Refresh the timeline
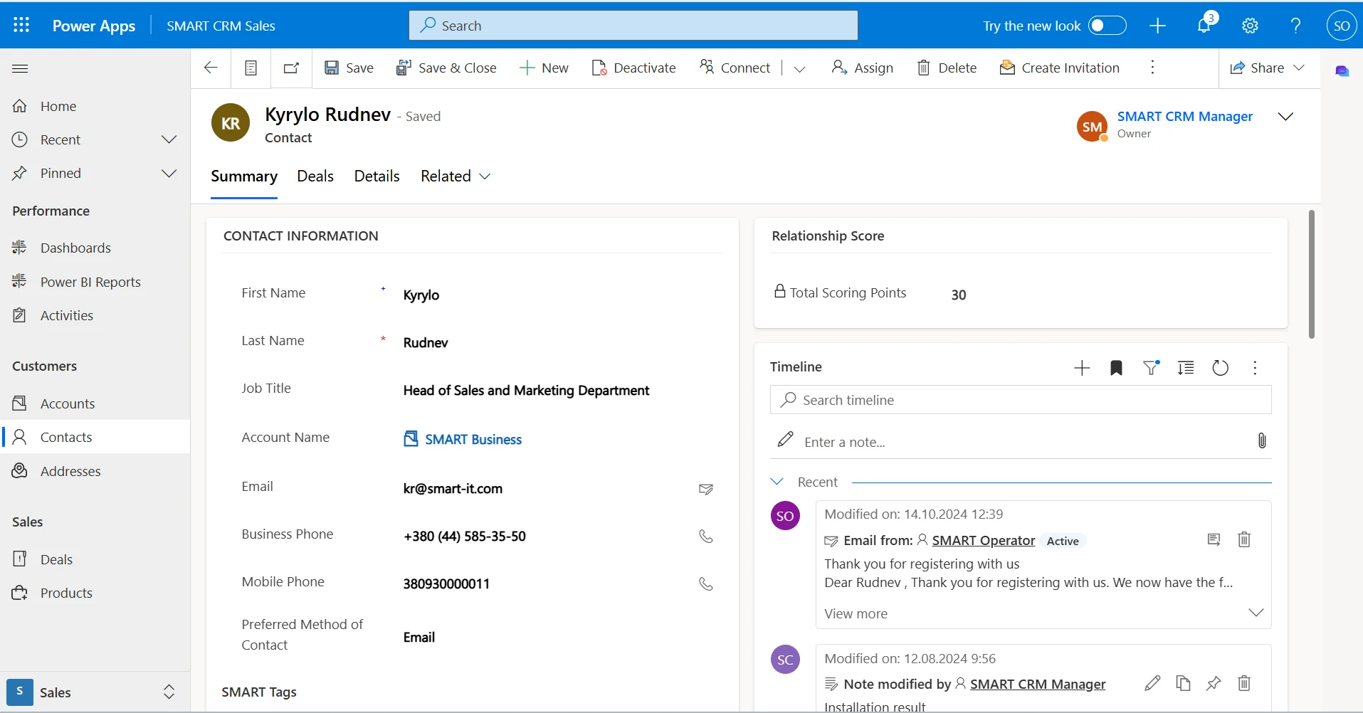This screenshot has width=1363, height=713. click(1220, 368)
